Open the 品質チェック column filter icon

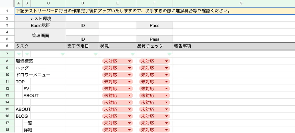169,54
